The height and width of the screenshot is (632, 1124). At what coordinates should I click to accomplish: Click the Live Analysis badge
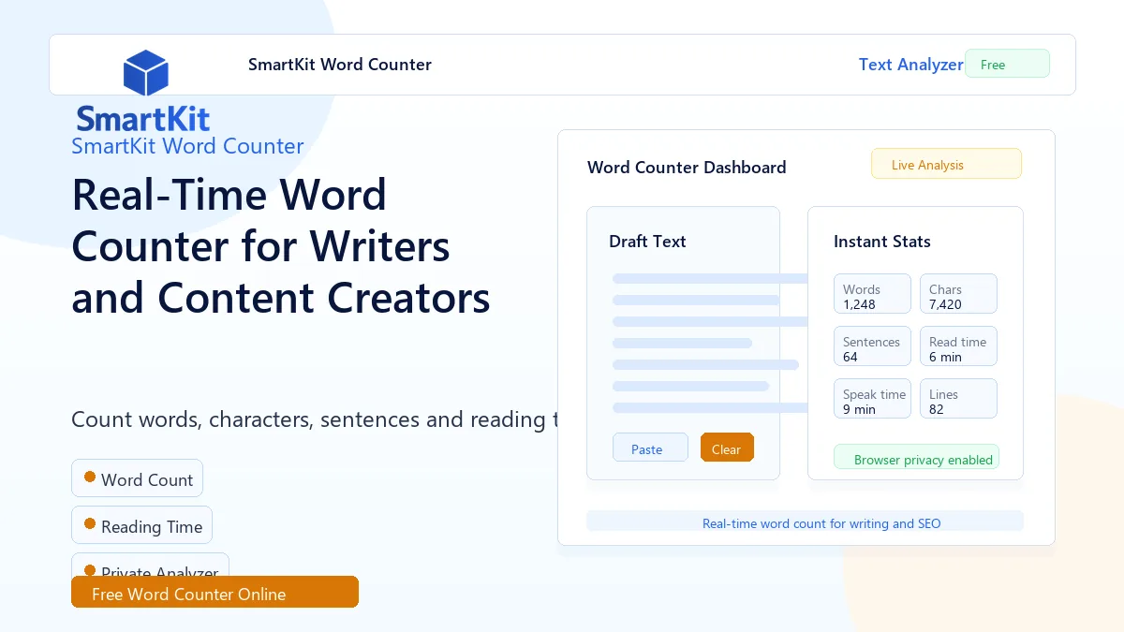coord(946,164)
